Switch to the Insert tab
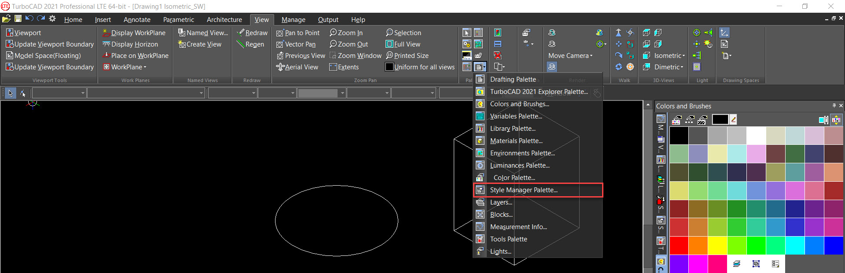This screenshot has height=273, width=845. click(103, 19)
